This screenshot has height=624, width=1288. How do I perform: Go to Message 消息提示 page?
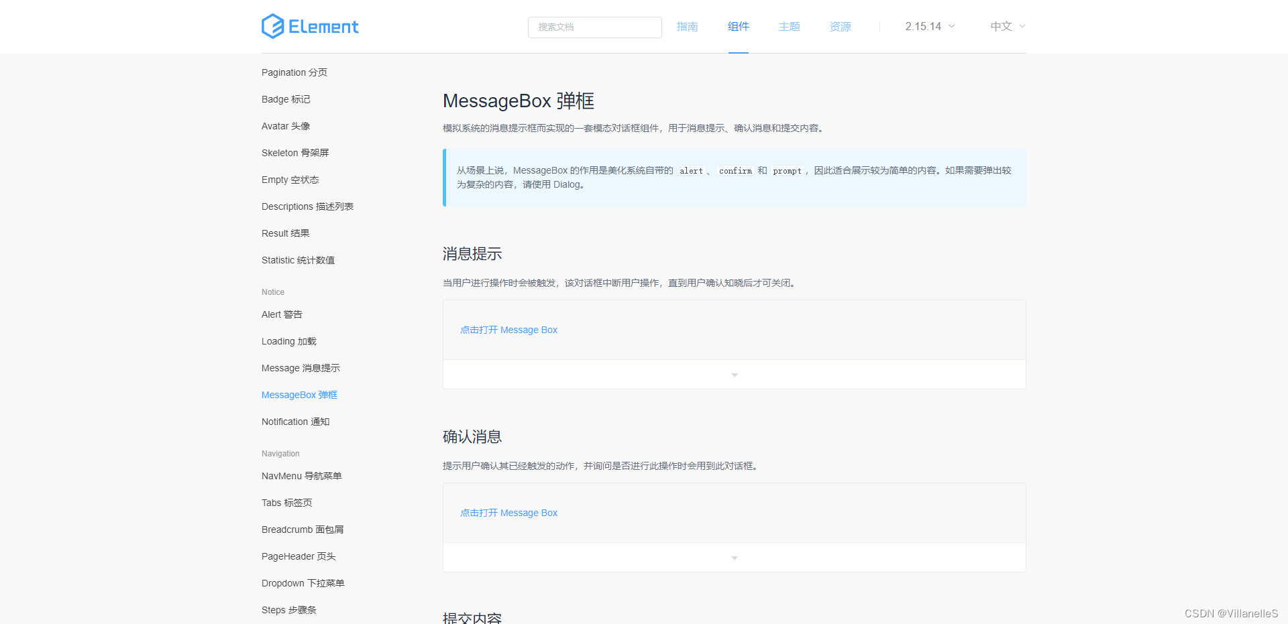pos(301,368)
